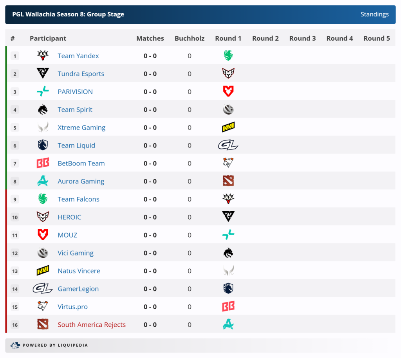Viewport: 401px width, 358px height.
Task: Click the Round 1 opponent icon for Xtreme Gaming
Action: point(228,127)
